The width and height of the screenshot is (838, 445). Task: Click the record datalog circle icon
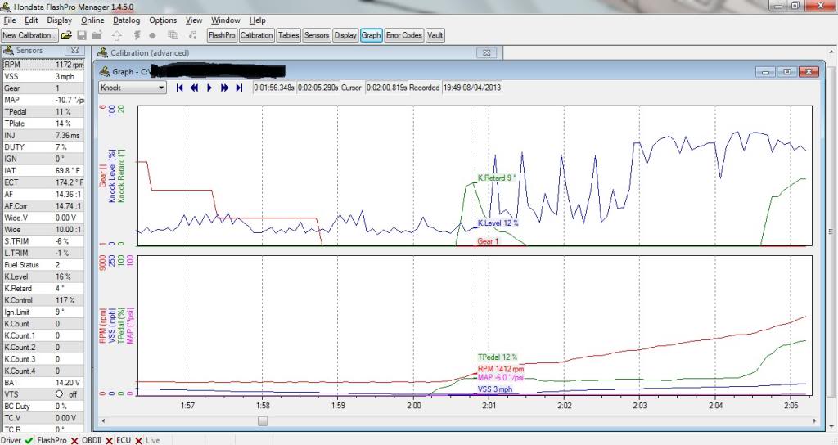pos(153,35)
